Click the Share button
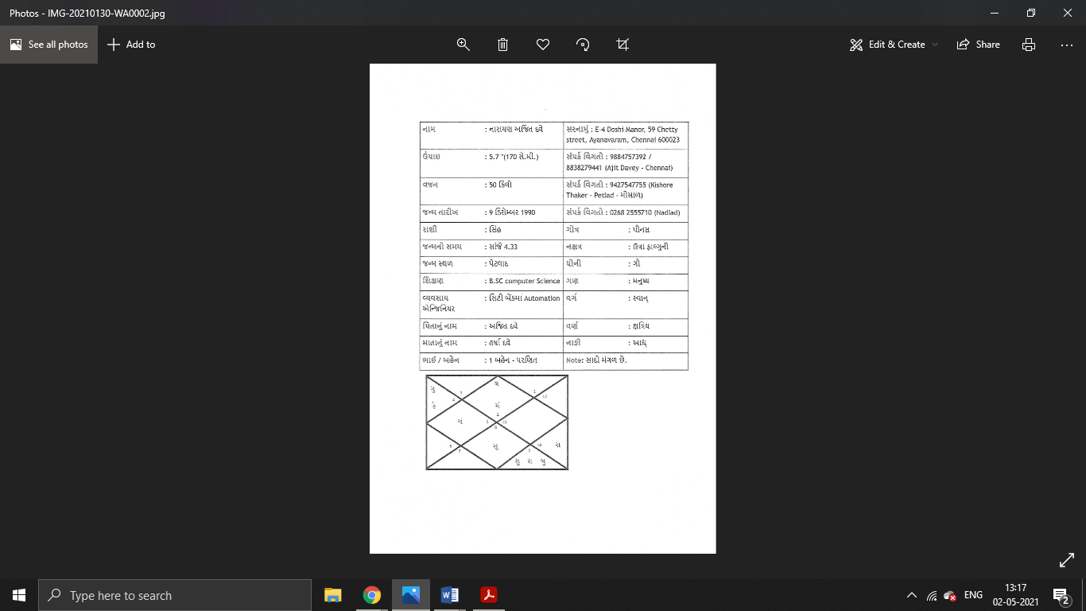The height and width of the screenshot is (611, 1086). (x=979, y=45)
